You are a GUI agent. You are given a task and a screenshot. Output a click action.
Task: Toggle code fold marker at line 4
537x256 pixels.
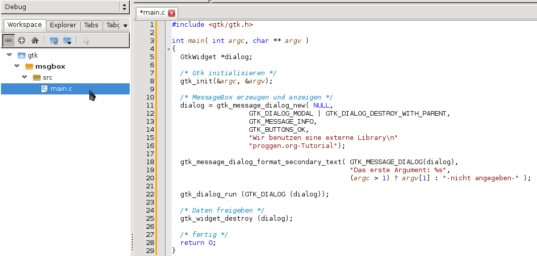pyautogui.click(x=168, y=49)
